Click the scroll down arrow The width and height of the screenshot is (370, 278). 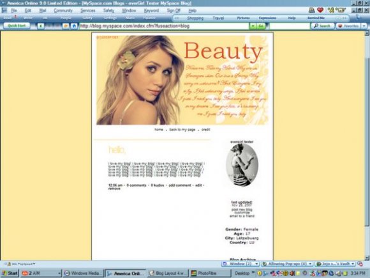pyautogui.click(x=367, y=258)
